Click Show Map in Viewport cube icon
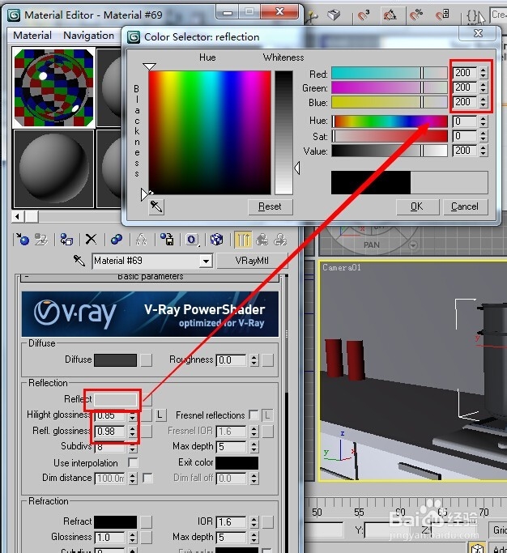The height and width of the screenshot is (553, 507). pyautogui.click(x=216, y=240)
